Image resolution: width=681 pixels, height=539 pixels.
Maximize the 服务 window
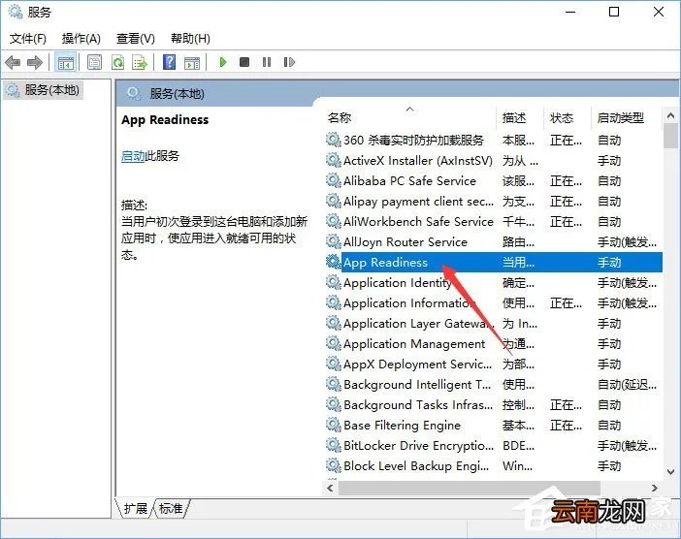pos(614,12)
